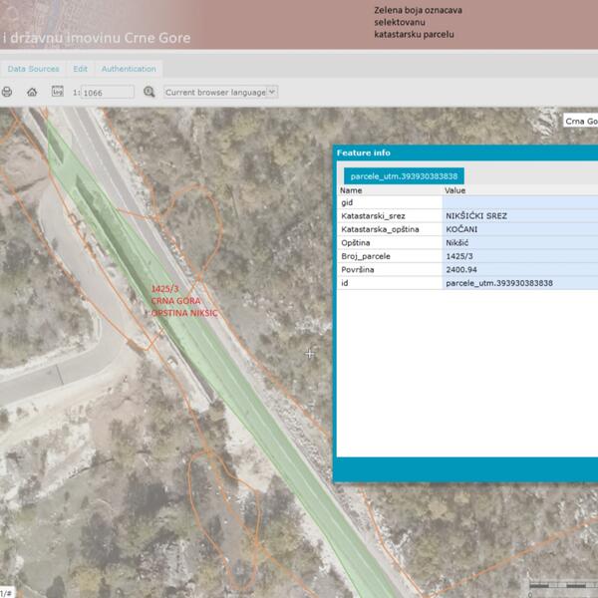Click the magnifier search icon
The image size is (598, 598).
pos(149,92)
